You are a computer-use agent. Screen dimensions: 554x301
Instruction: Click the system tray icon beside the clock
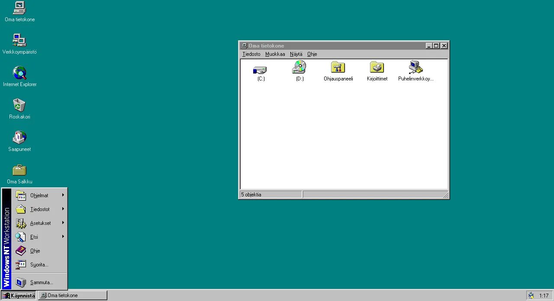tap(531, 296)
